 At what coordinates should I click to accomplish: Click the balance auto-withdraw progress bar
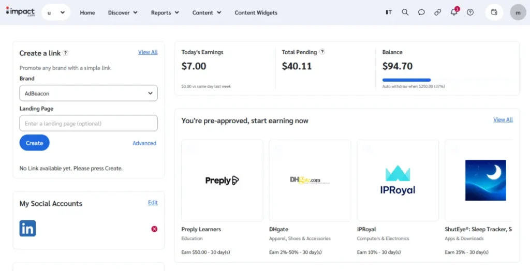point(447,80)
